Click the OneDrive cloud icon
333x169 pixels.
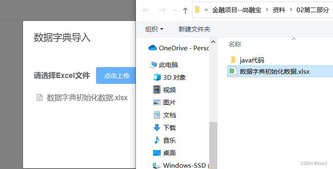[153, 48]
